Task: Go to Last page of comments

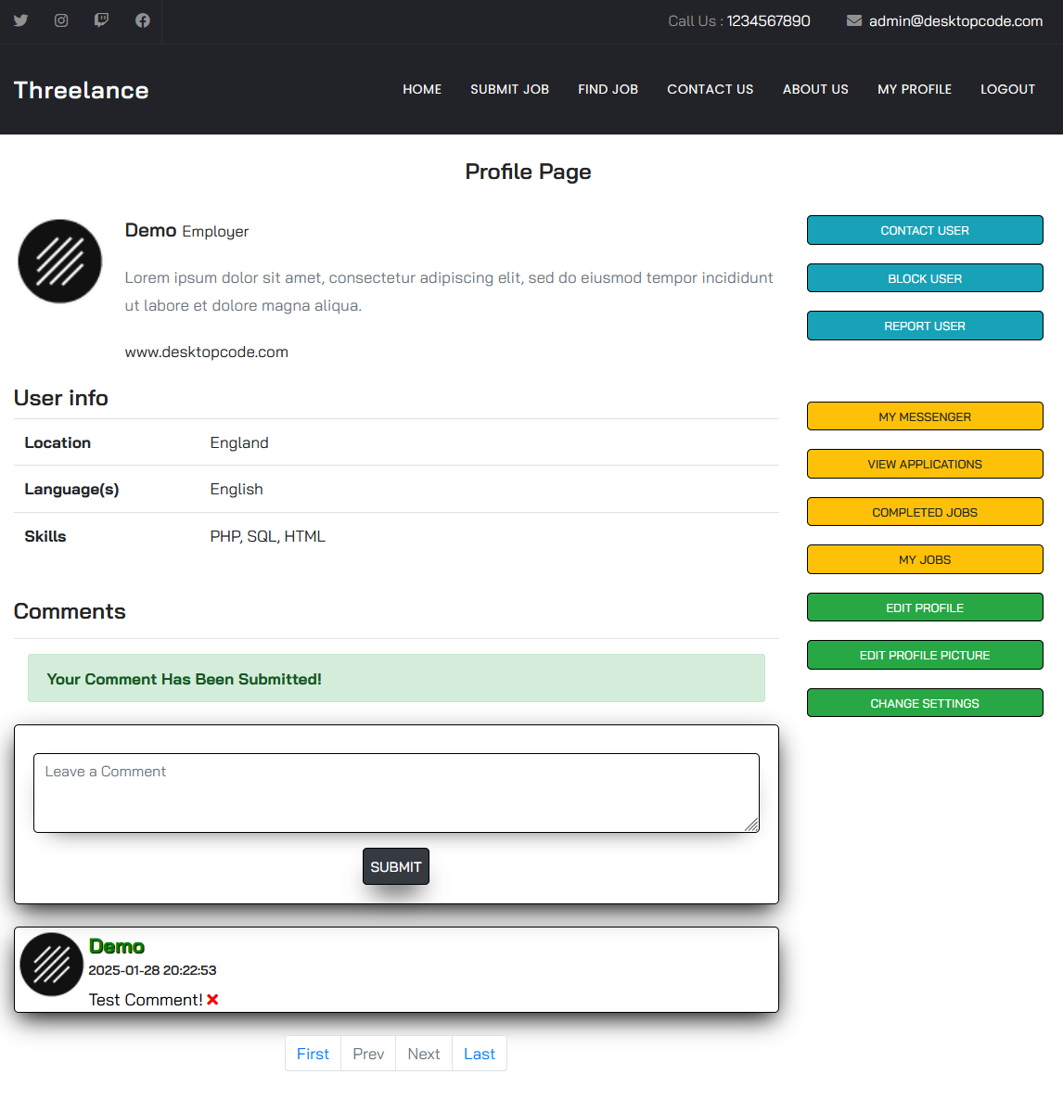Action: [479, 1054]
